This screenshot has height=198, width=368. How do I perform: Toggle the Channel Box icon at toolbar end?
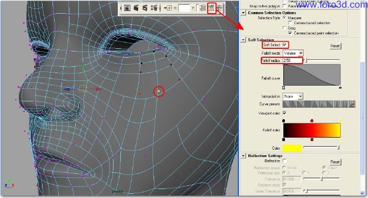pyautogui.click(x=219, y=8)
